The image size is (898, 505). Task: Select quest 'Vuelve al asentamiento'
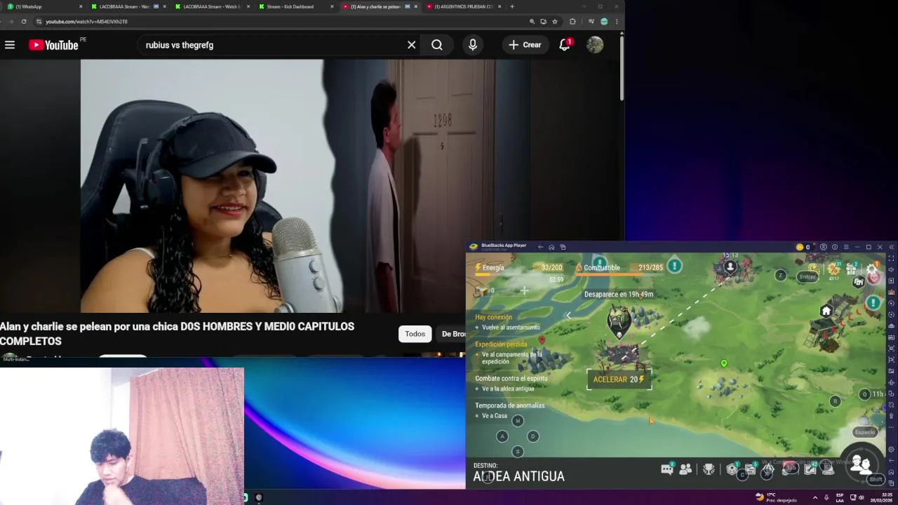pyautogui.click(x=511, y=328)
